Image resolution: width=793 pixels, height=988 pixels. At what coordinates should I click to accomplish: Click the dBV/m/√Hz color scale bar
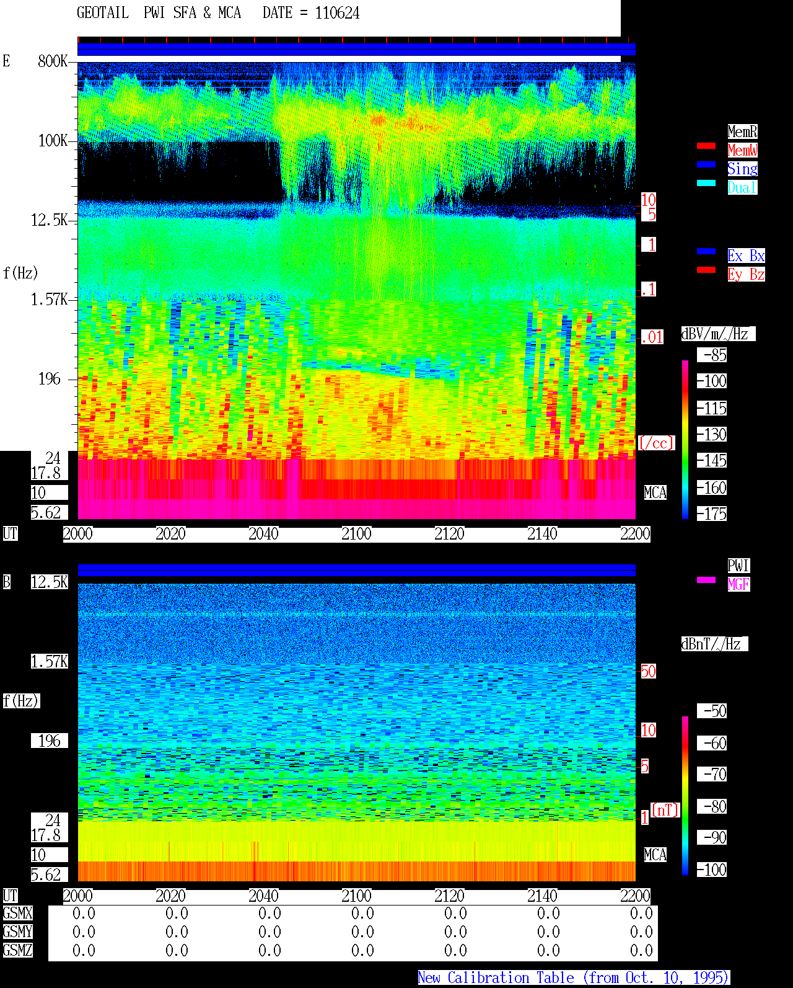click(685, 439)
